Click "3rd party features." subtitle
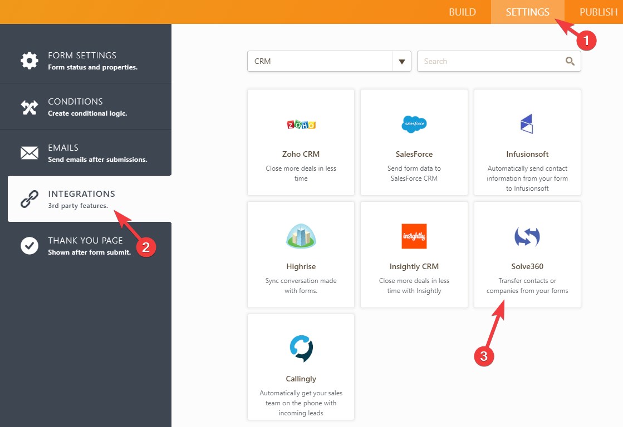The image size is (623, 427). (x=78, y=206)
